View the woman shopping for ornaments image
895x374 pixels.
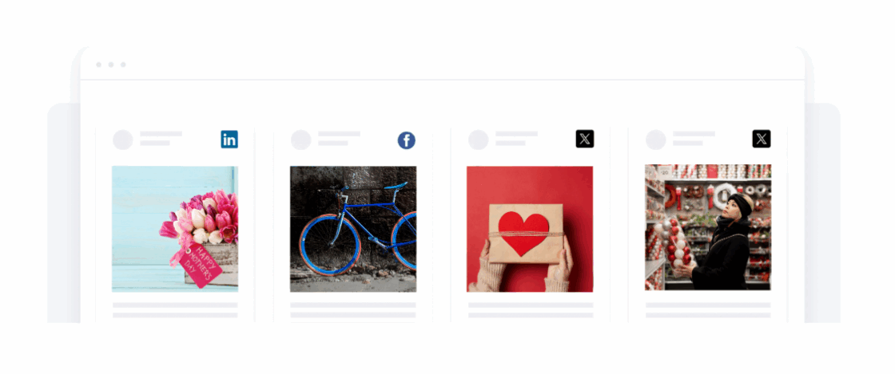coord(708,228)
